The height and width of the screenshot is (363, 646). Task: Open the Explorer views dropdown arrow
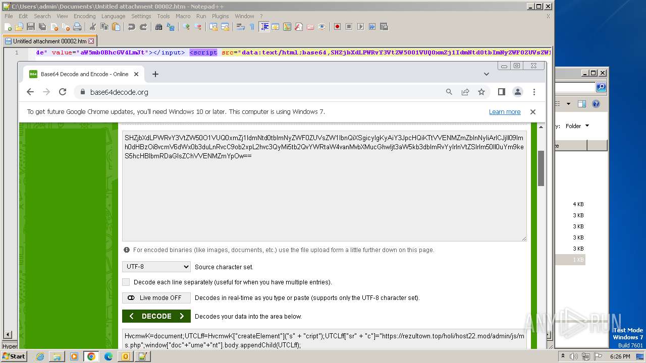click(568, 104)
